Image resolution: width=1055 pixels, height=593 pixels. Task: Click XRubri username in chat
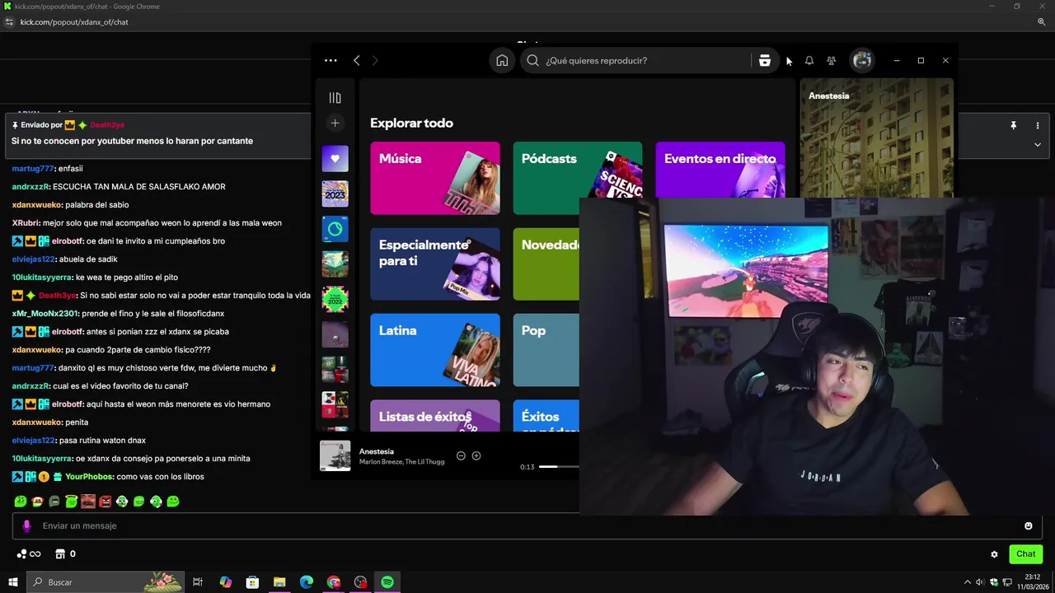26,223
